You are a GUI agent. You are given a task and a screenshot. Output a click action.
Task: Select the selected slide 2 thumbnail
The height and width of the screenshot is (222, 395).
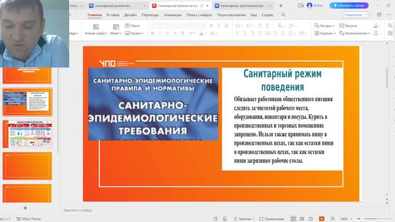click(x=27, y=102)
